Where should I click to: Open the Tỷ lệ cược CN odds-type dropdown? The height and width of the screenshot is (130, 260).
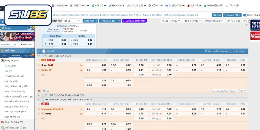pos(232,15)
